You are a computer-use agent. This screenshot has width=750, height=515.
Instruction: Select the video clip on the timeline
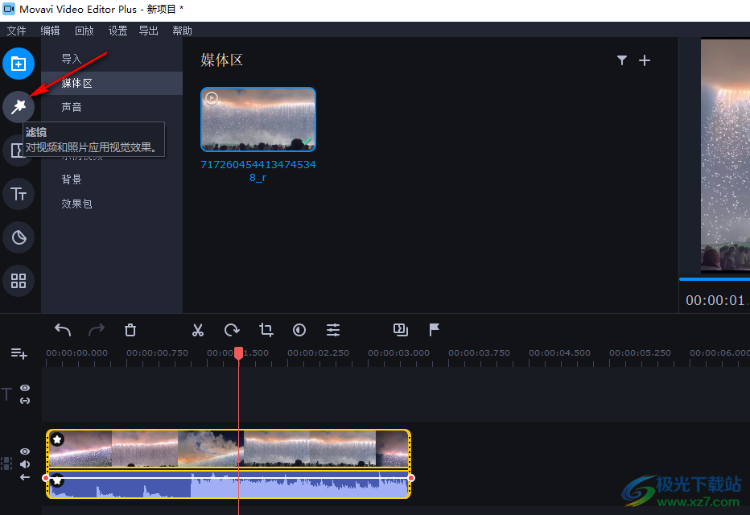229,448
